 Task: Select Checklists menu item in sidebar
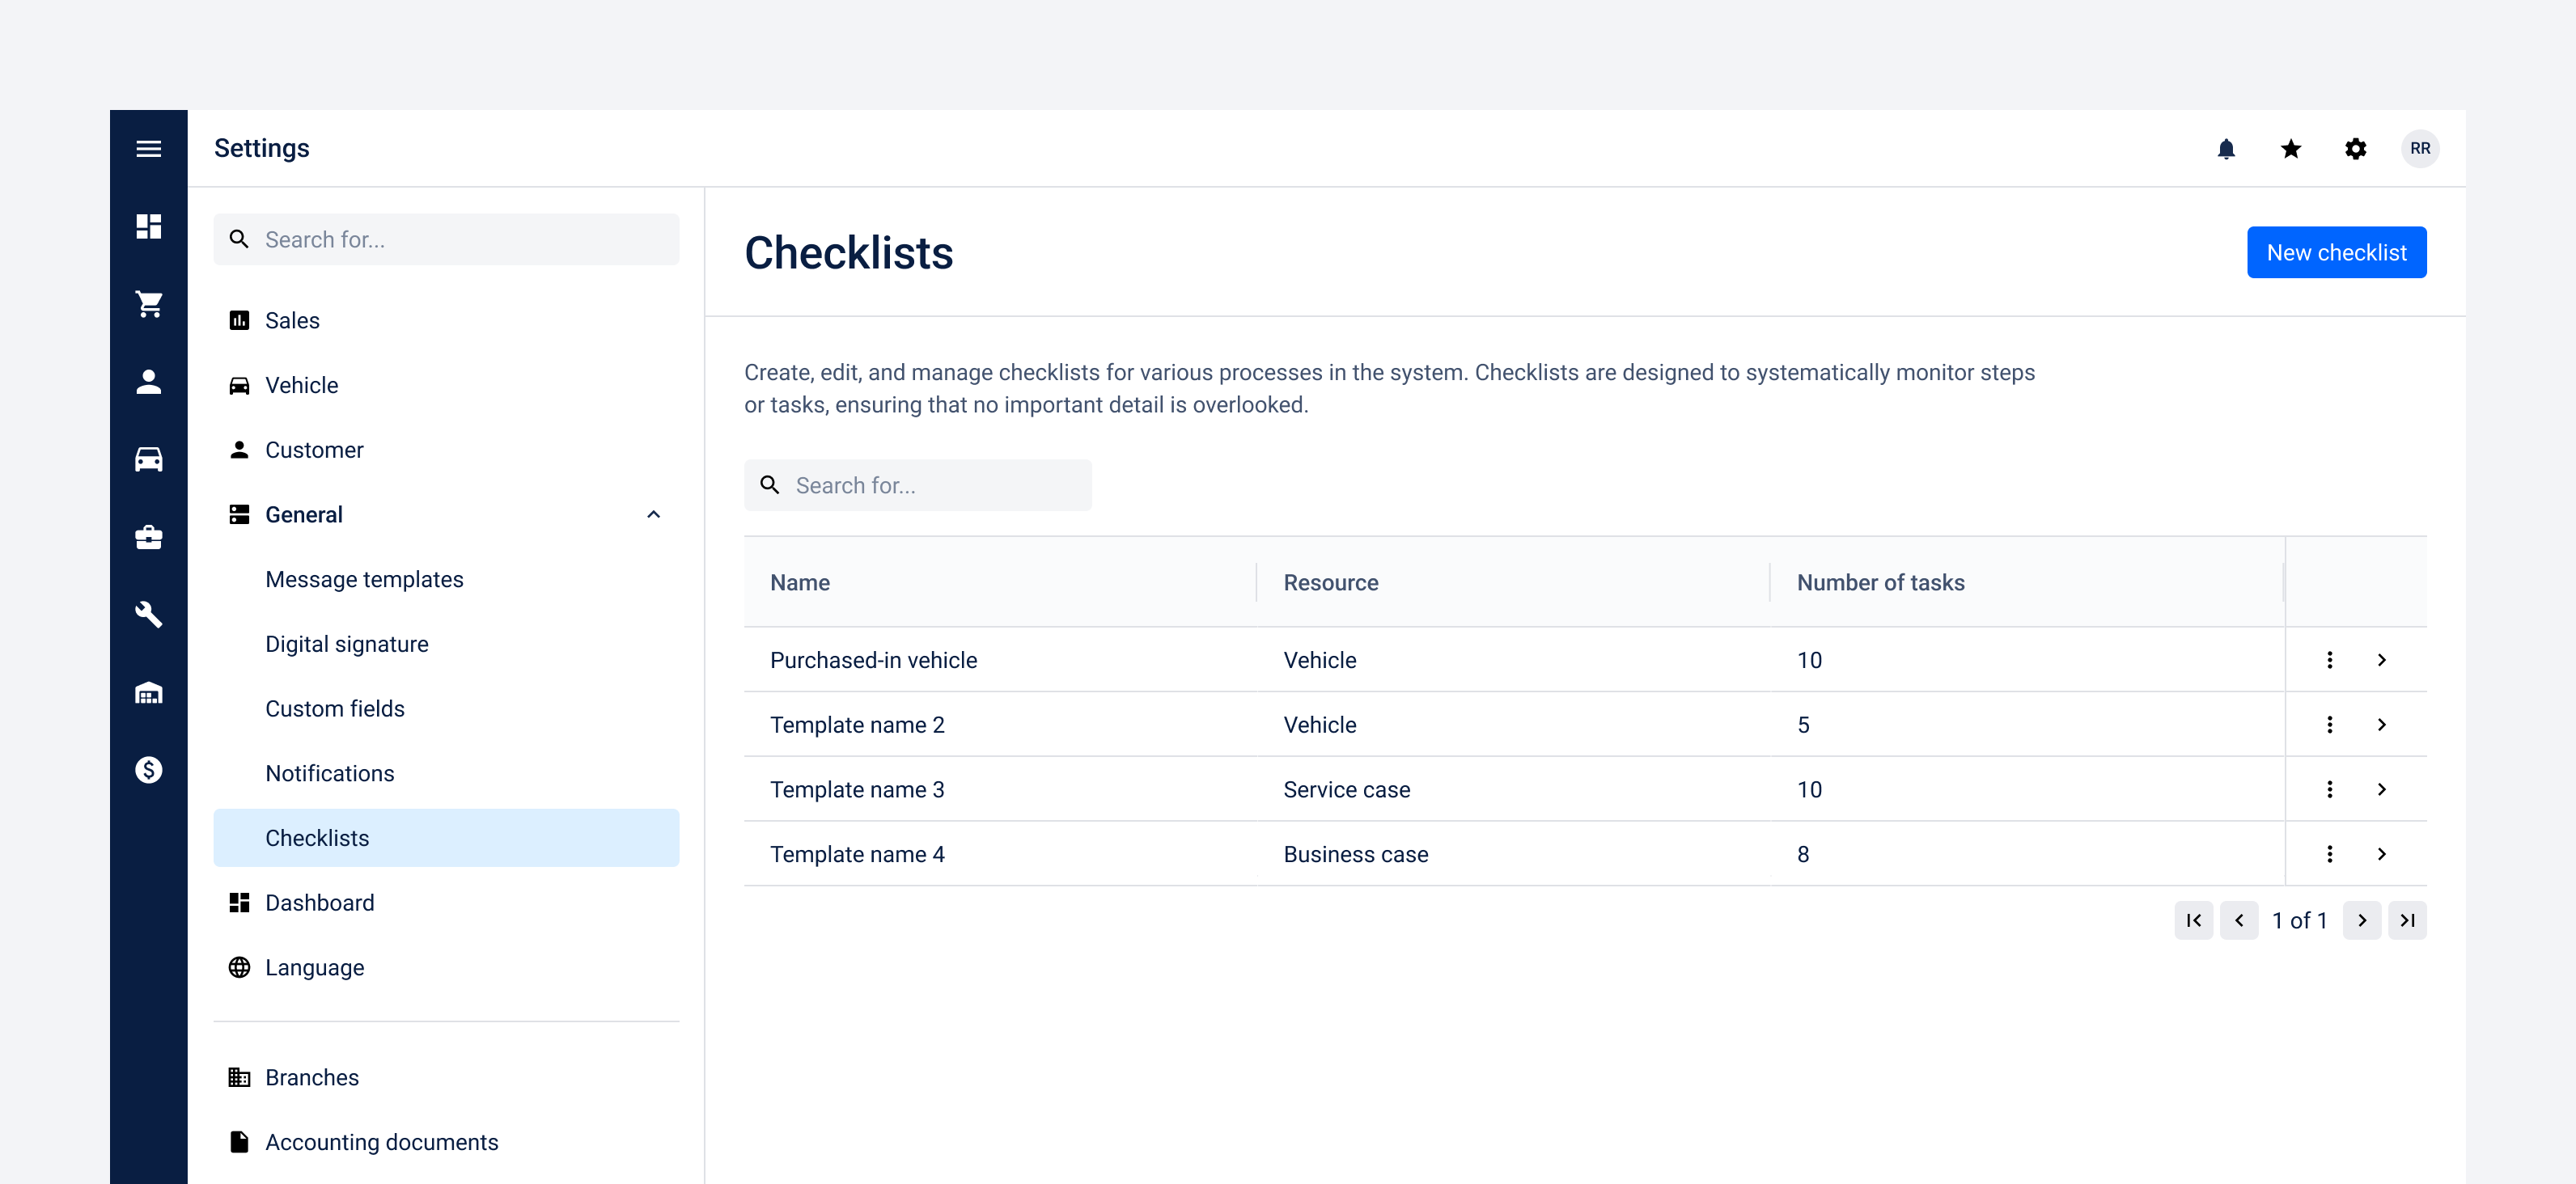[446, 838]
